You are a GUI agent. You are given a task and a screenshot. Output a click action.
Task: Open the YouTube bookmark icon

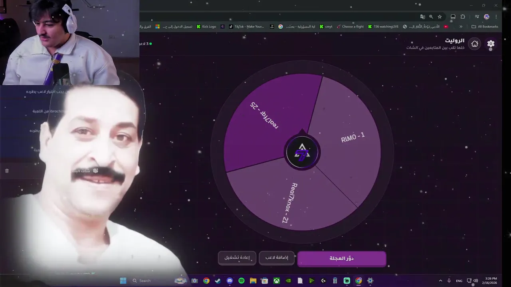pyautogui.click(x=446, y=27)
